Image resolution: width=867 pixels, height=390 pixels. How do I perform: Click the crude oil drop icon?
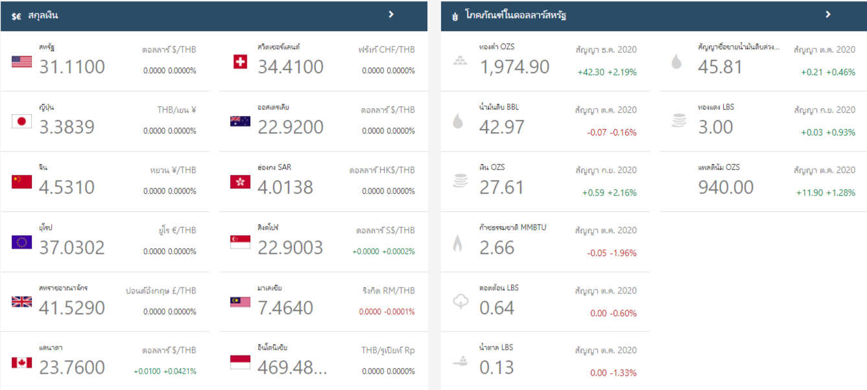coord(458,121)
